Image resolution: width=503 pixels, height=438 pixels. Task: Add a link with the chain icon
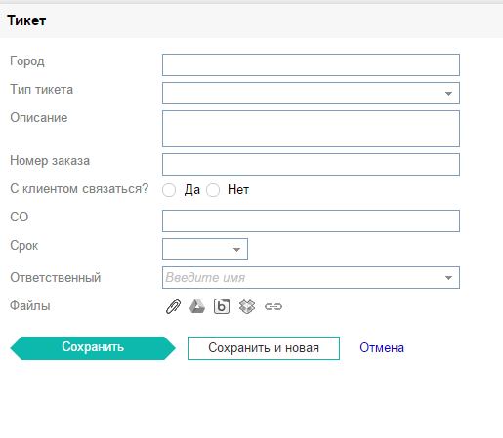coord(273,306)
